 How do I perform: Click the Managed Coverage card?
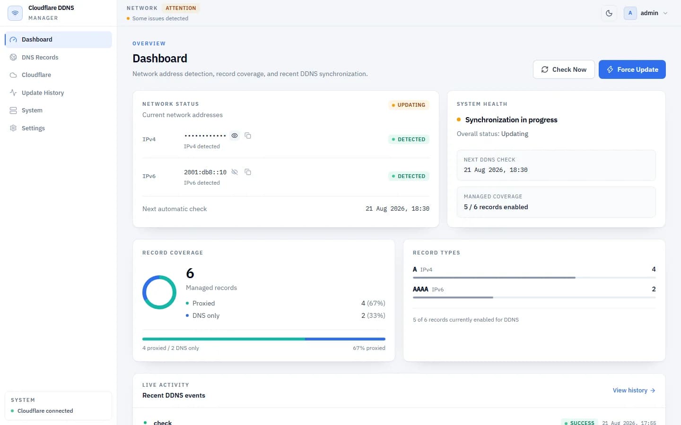tap(556, 202)
